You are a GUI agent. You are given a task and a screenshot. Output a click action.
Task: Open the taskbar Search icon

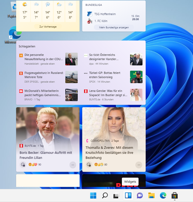105,195
